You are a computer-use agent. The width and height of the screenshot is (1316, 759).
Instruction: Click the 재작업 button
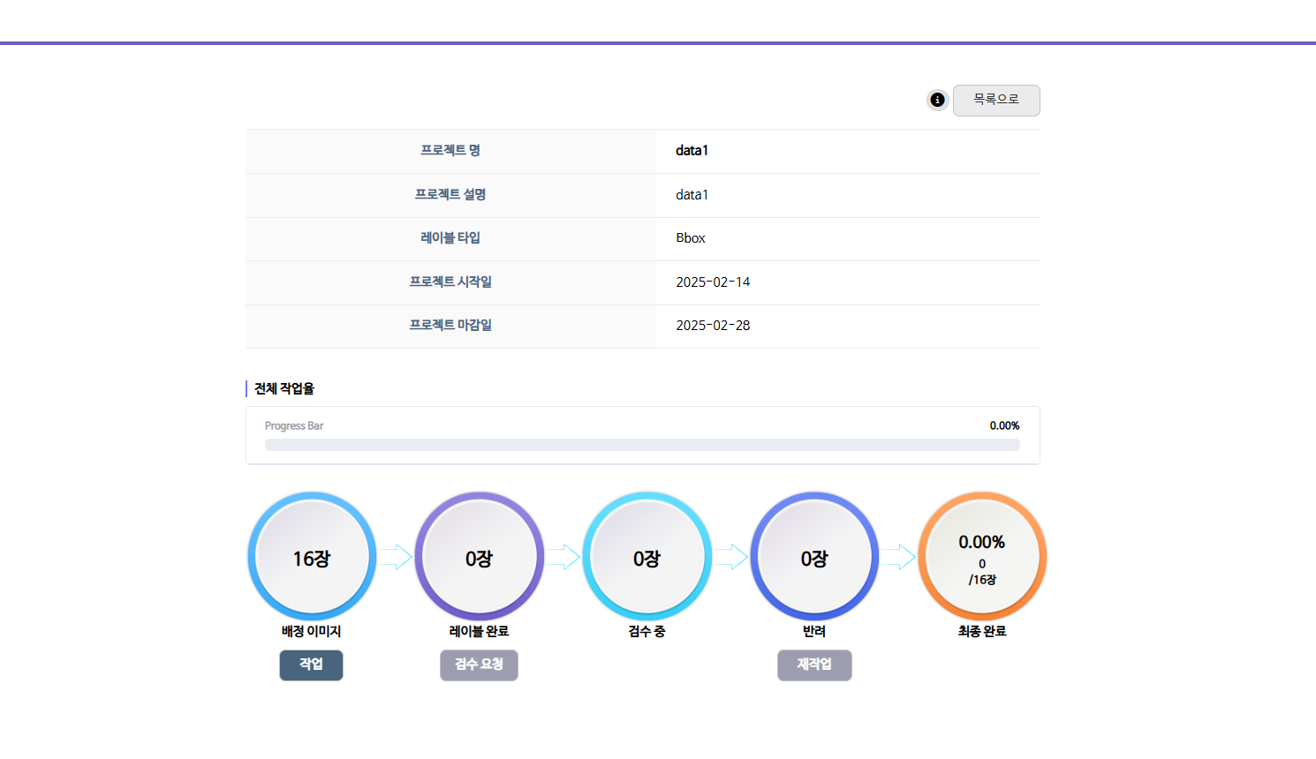(x=814, y=665)
